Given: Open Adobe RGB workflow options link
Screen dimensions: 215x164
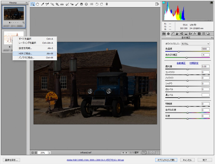Looking at the screenshot, I should [95, 160].
